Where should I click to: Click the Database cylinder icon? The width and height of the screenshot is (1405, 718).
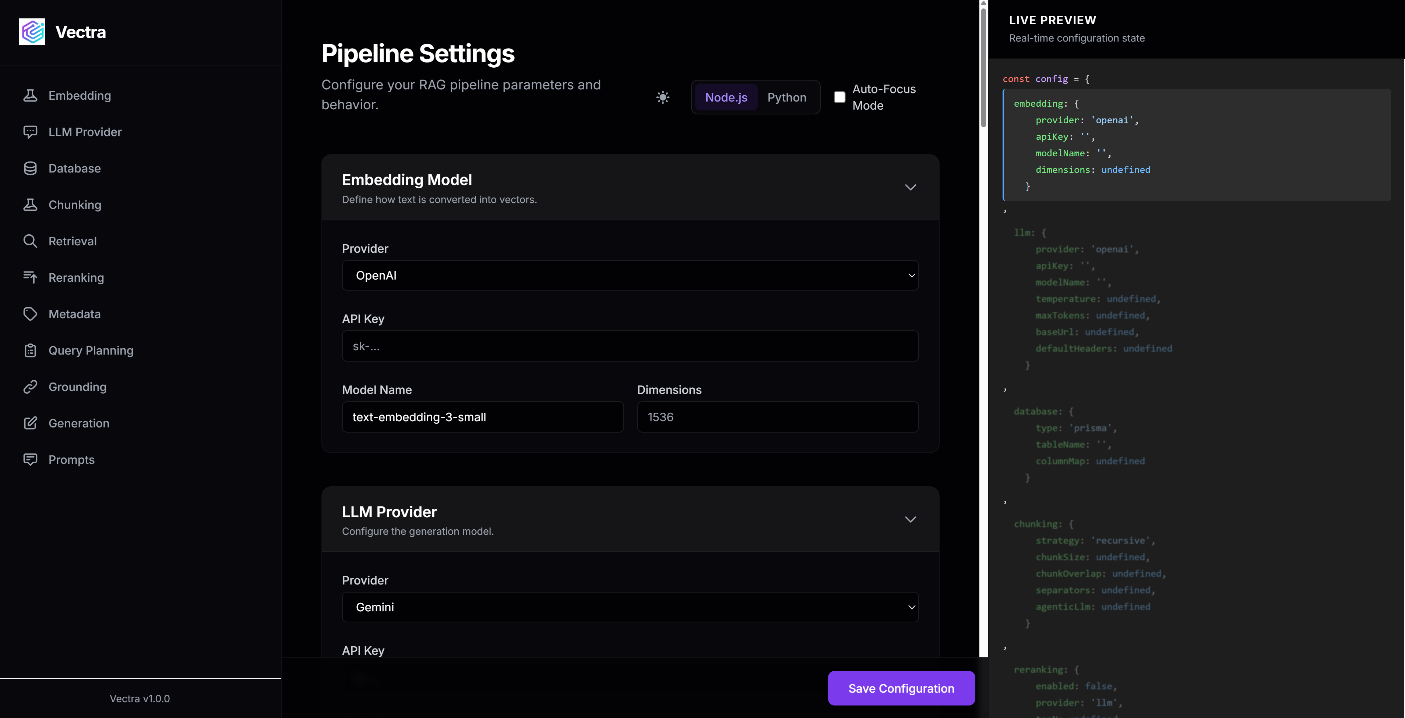[x=30, y=168]
